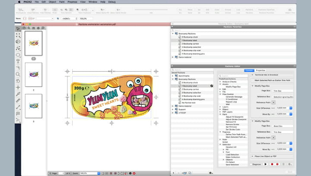Open the Paint menu

point(62,2)
